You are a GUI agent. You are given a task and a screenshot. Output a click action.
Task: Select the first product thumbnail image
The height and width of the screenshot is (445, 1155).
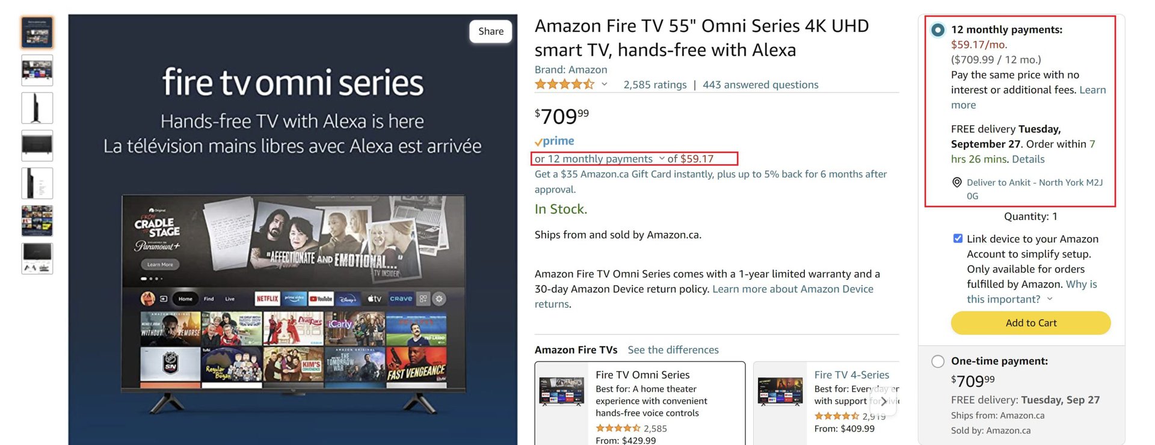(x=37, y=32)
